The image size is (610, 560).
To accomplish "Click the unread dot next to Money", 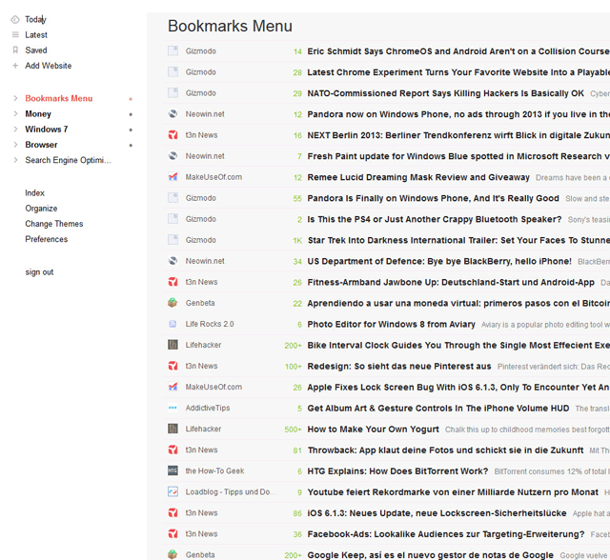I will [x=131, y=114].
